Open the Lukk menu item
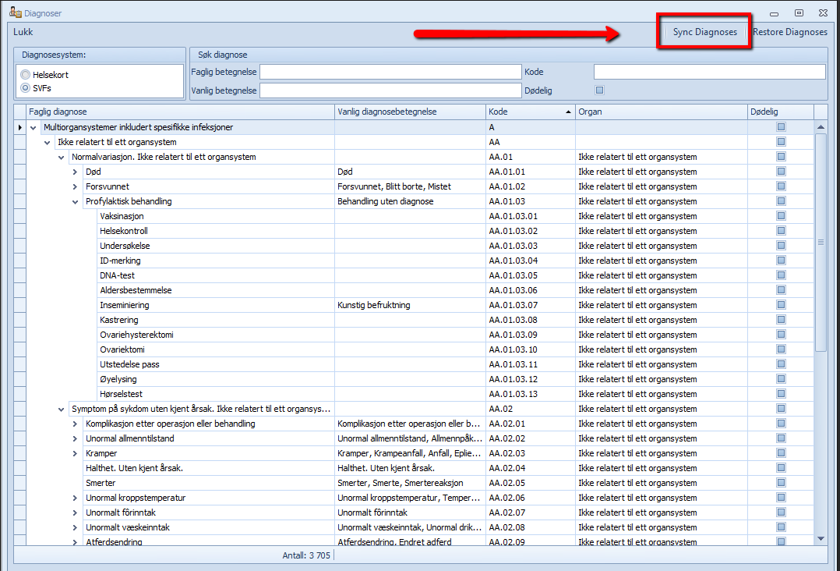The width and height of the screenshot is (840, 571). tap(23, 32)
